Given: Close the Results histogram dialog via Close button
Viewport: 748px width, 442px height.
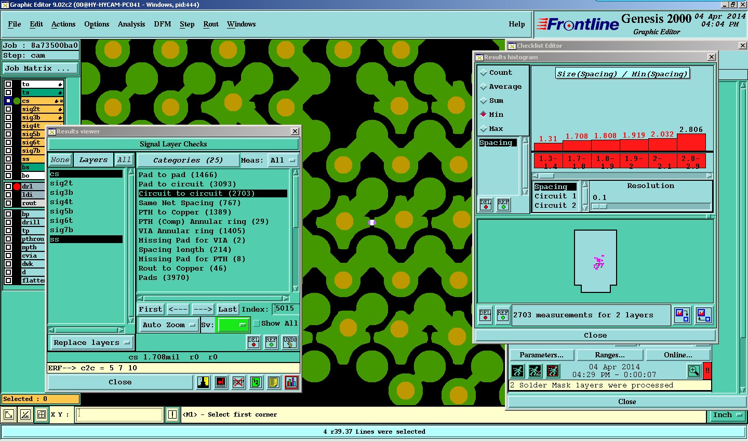Looking at the screenshot, I should (x=595, y=336).
